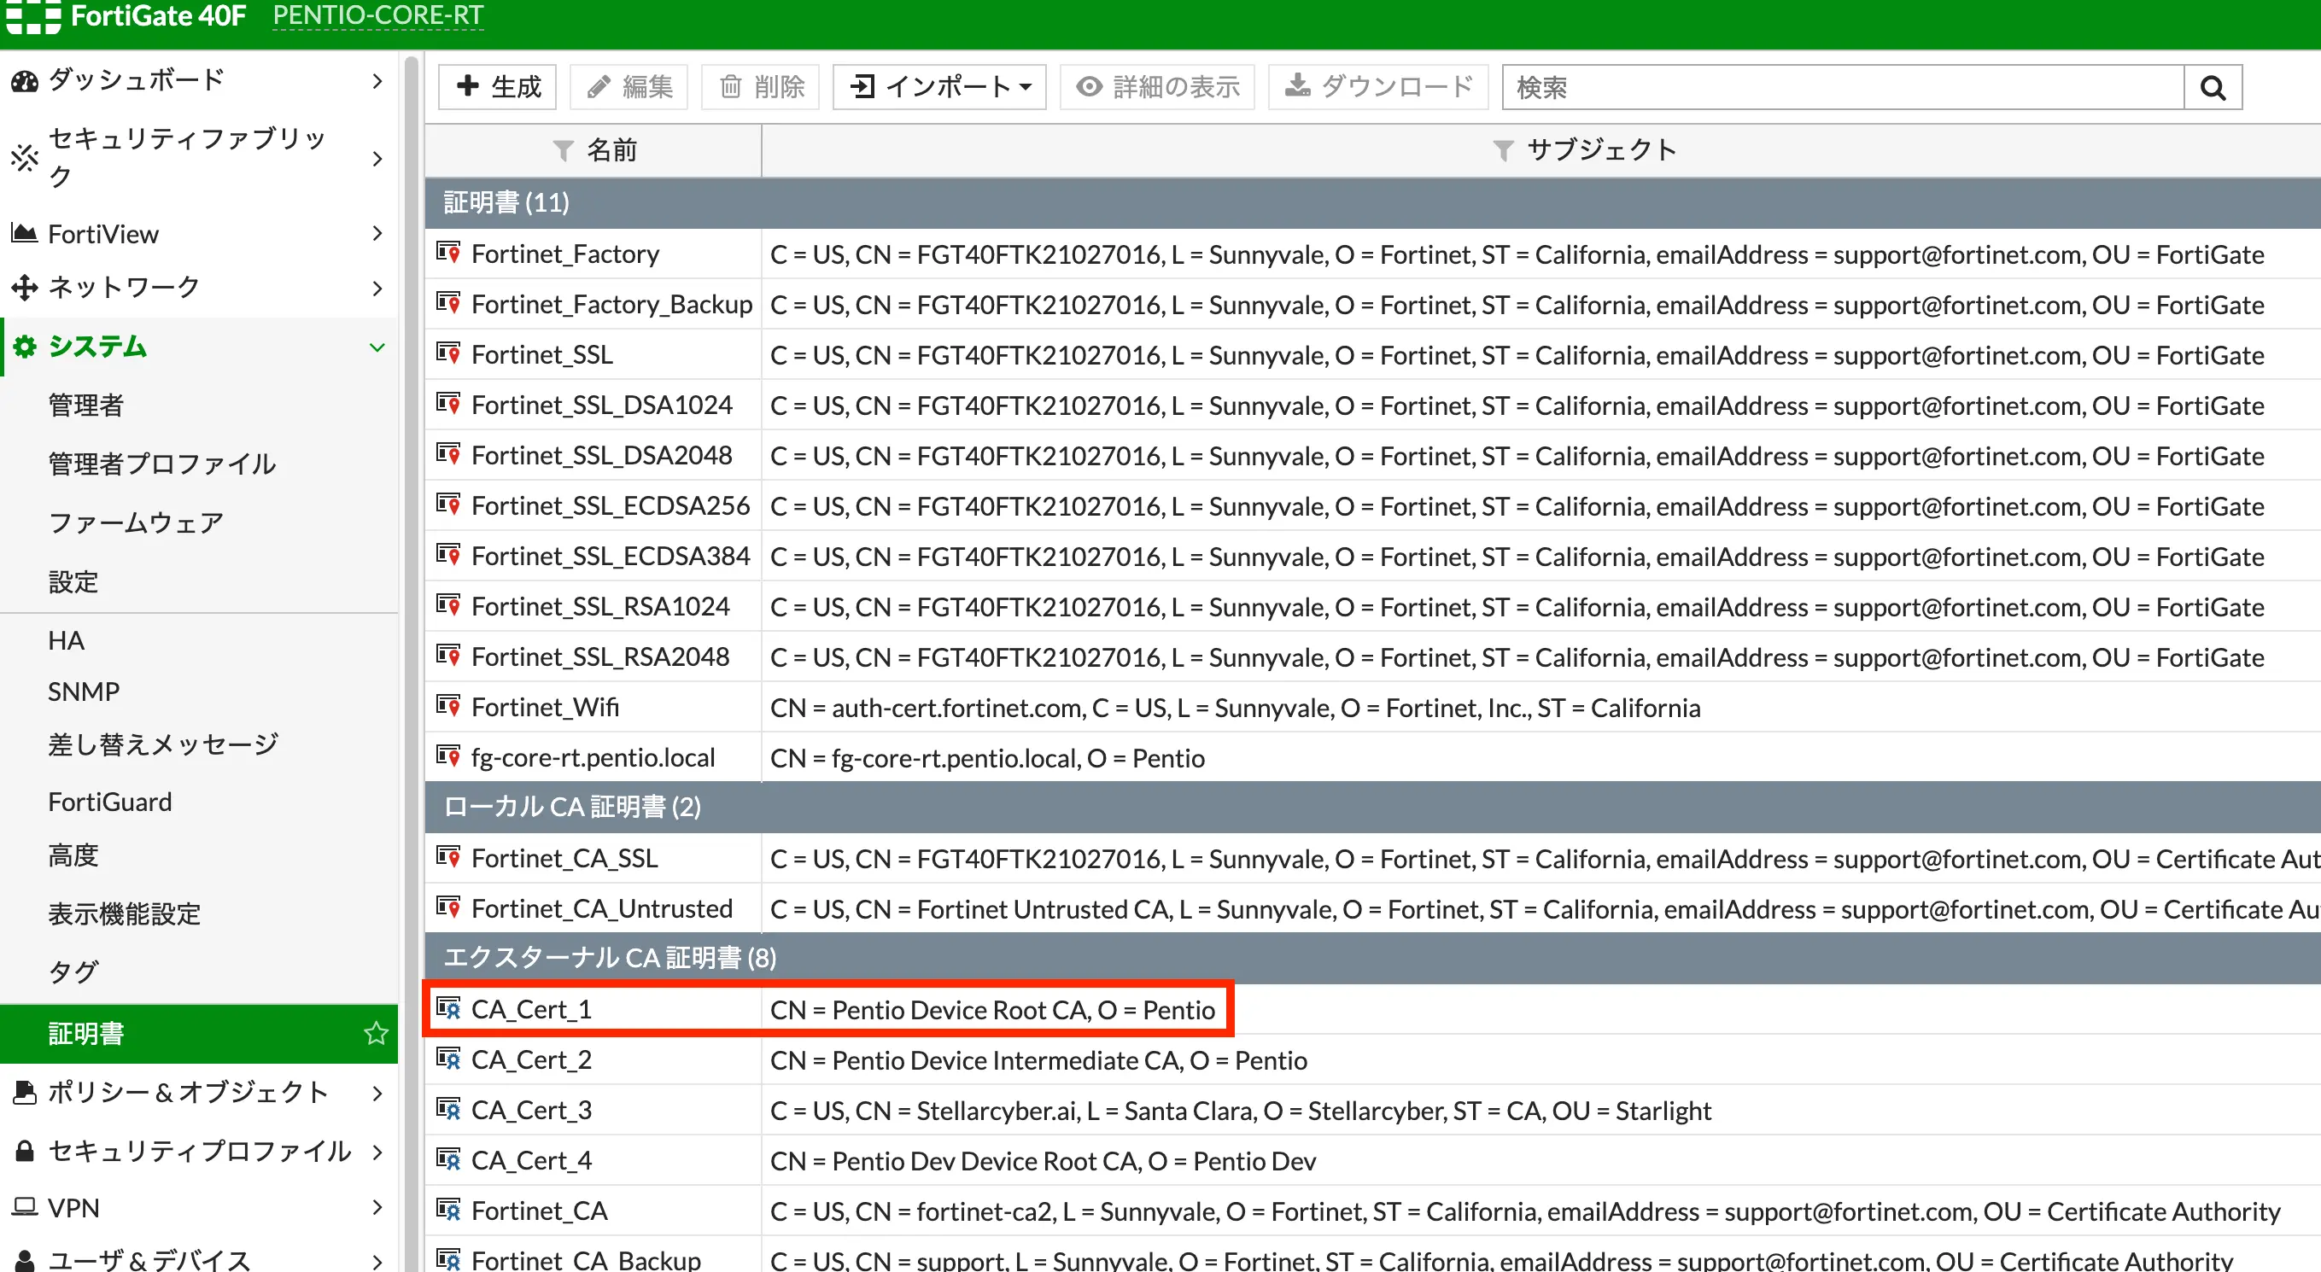Click the 詳細の表示 button
2321x1272 pixels.
click(x=1157, y=87)
